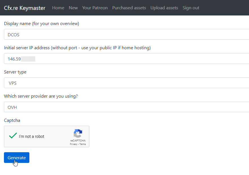The width and height of the screenshot is (249, 175).
Task: Open the reCAPTCHA Terms link
Action: (x=82, y=144)
